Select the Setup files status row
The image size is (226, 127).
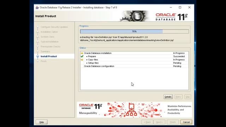[134, 63]
